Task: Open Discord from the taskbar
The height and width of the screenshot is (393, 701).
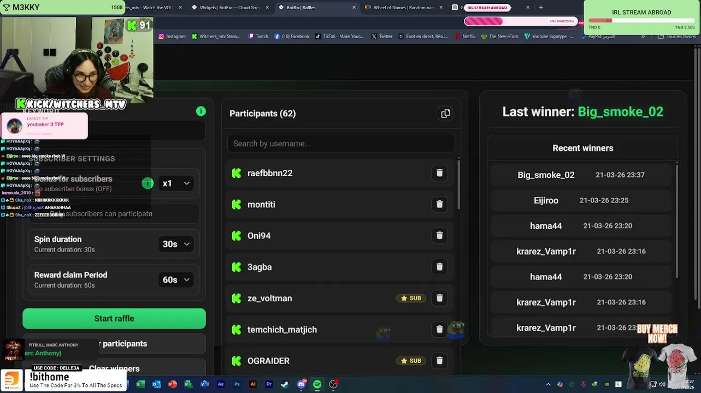Action: click(301, 384)
